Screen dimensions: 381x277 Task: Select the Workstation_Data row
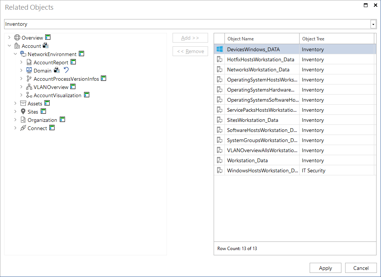[x=247, y=160]
